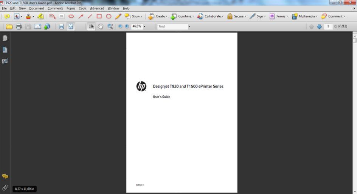This screenshot has width=357, height=194.
Task: Select the Highlight Text tool
Action: 40,16
